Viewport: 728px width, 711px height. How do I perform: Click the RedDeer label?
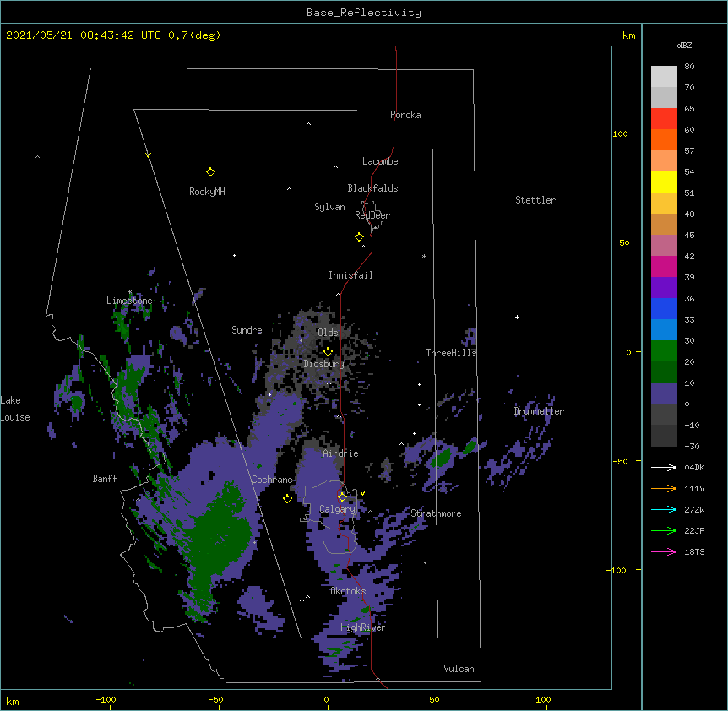[x=372, y=215]
